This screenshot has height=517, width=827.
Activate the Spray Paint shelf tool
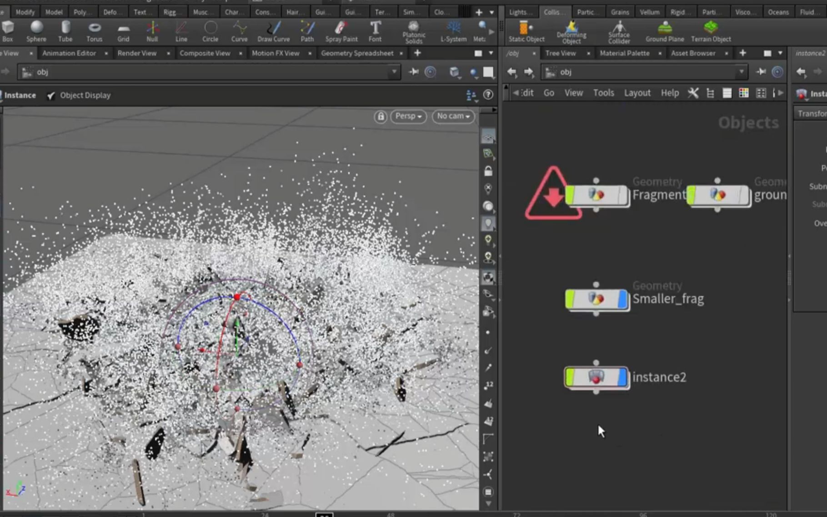pyautogui.click(x=341, y=31)
